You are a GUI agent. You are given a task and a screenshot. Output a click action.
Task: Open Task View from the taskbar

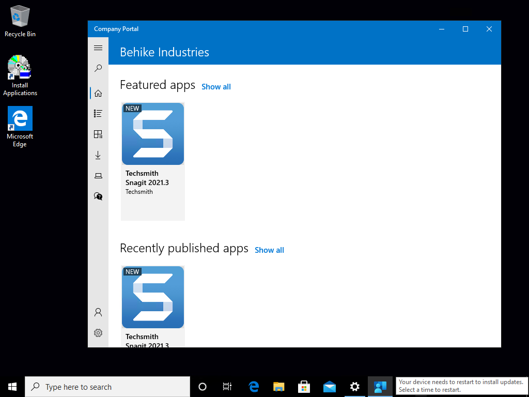pos(227,387)
